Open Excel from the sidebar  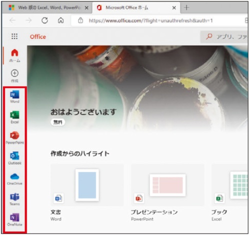[x=14, y=117]
